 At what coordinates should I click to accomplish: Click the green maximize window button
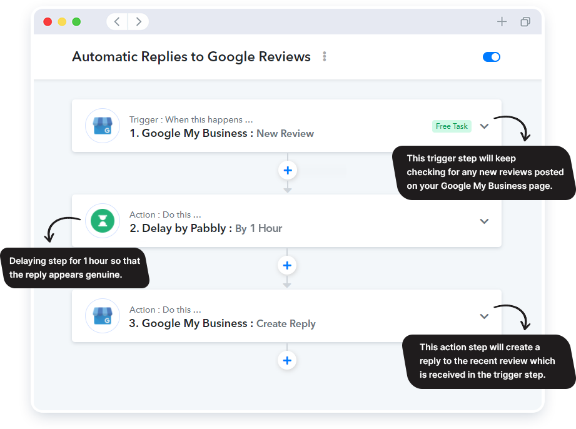tap(76, 22)
